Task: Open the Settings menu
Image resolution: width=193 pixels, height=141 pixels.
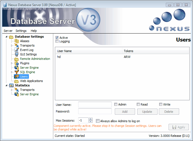Action: click(x=21, y=31)
